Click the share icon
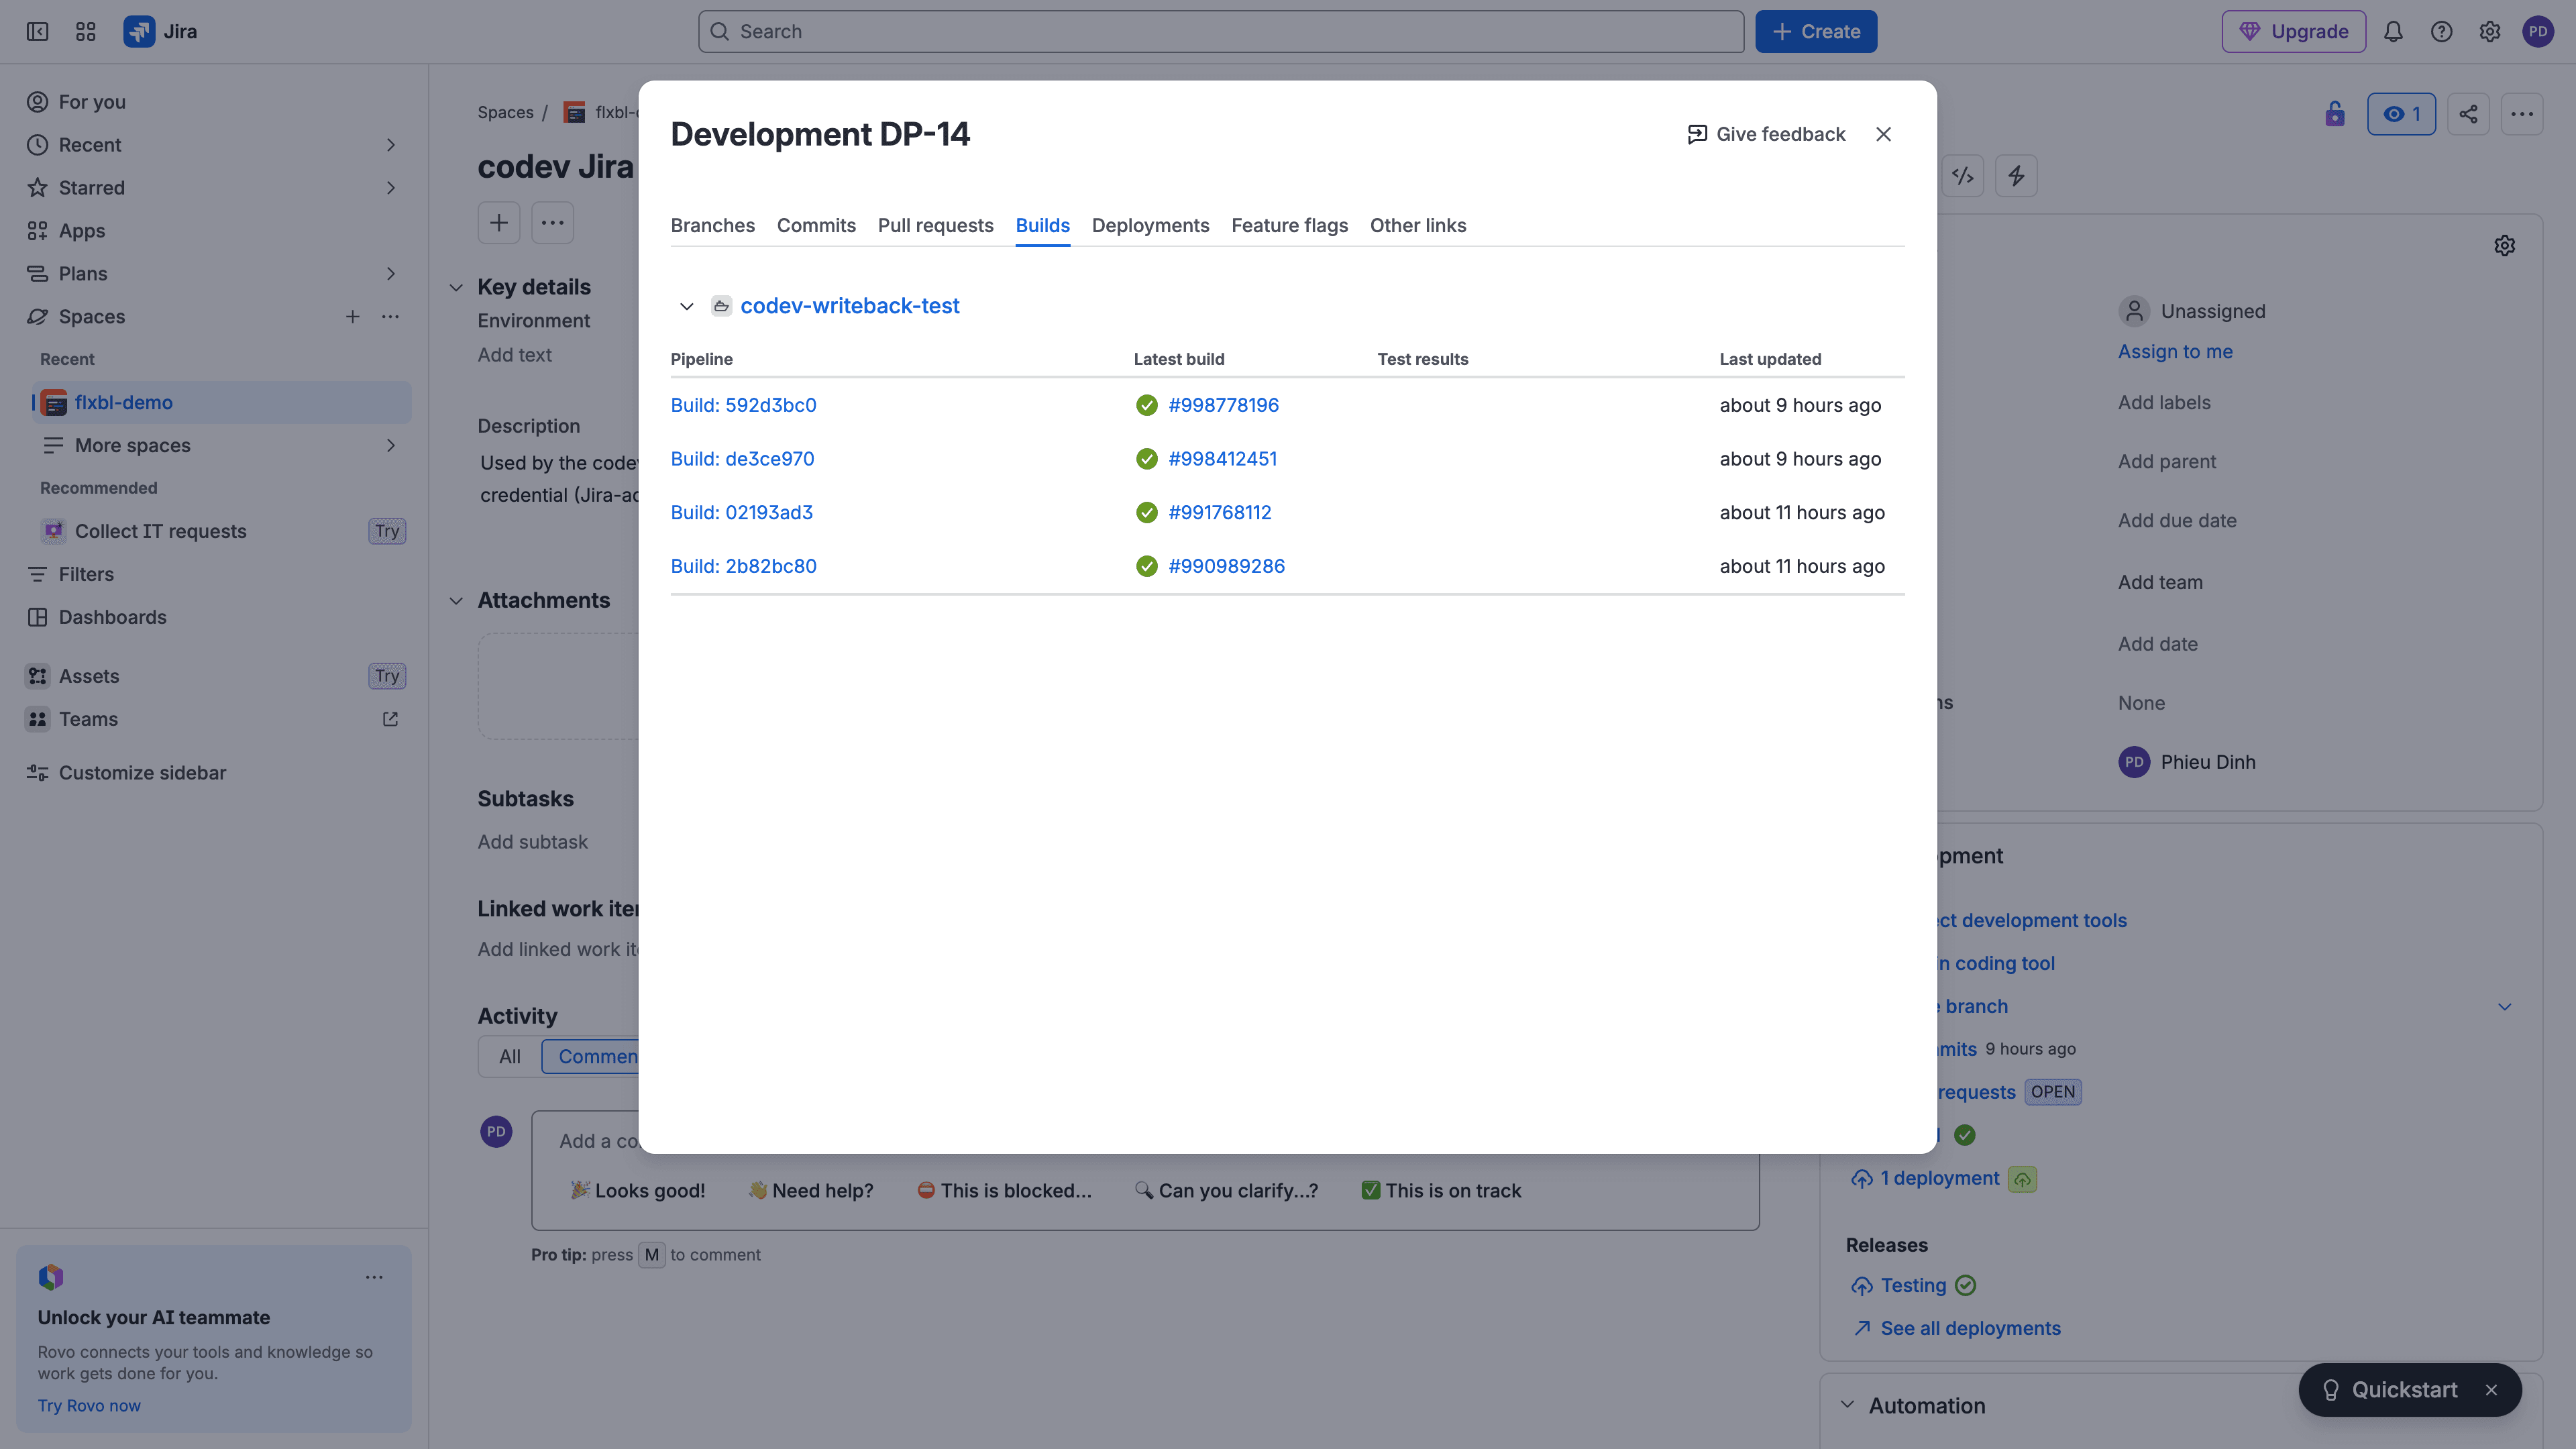2576x1449 pixels. tap(2469, 114)
